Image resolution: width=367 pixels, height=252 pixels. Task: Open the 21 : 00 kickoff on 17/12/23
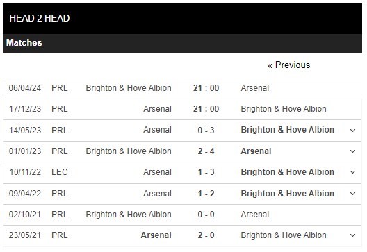click(x=206, y=109)
